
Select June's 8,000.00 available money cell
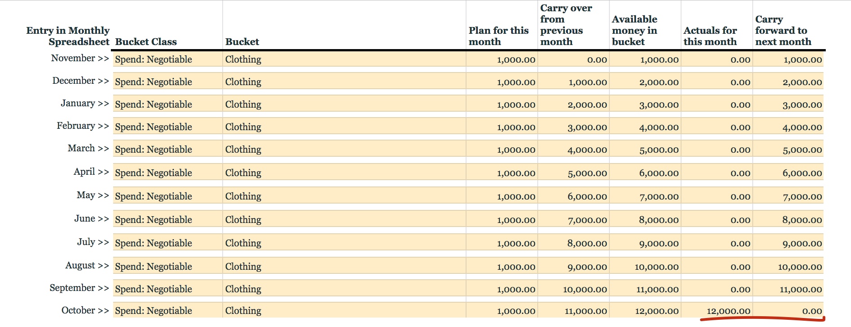(x=645, y=220)
